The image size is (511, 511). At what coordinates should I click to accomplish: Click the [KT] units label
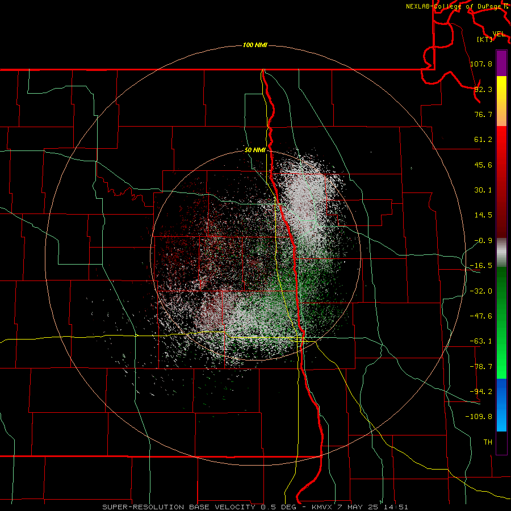pyautogui.click(x=485, y=39)
